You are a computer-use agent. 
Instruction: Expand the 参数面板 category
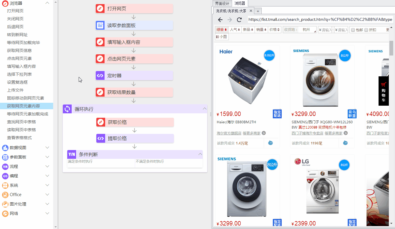coord(47,157)
